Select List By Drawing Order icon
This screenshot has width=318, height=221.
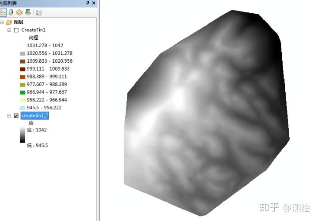3,12
